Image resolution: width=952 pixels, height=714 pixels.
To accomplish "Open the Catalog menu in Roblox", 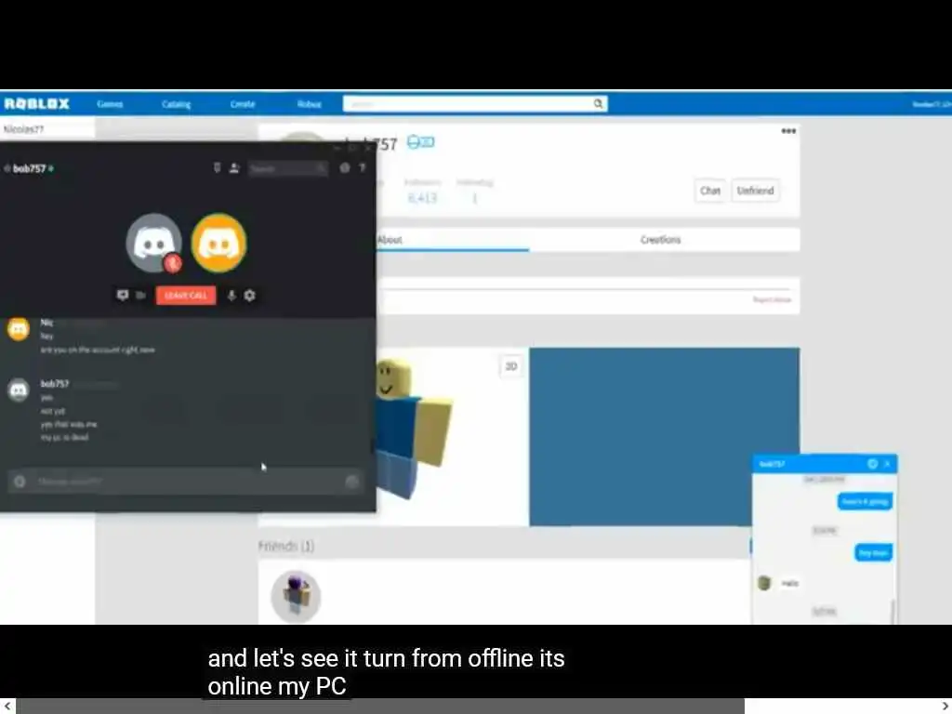I will (x=176, y=104).
